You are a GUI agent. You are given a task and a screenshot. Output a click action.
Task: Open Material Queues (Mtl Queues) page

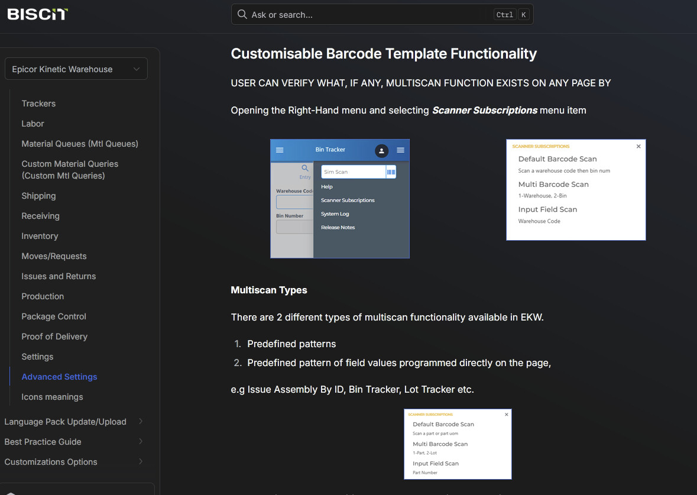(x=80, y=144)
